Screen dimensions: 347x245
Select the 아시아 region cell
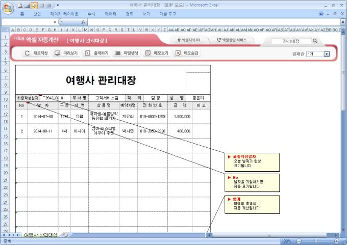(x=79, y=131)
